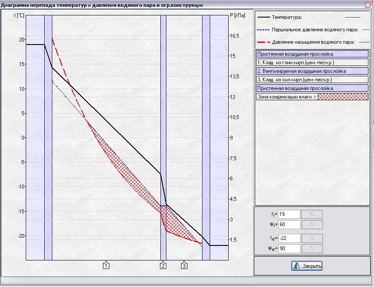
Task: Click the °C unit button next to ti
Action: 312,214
